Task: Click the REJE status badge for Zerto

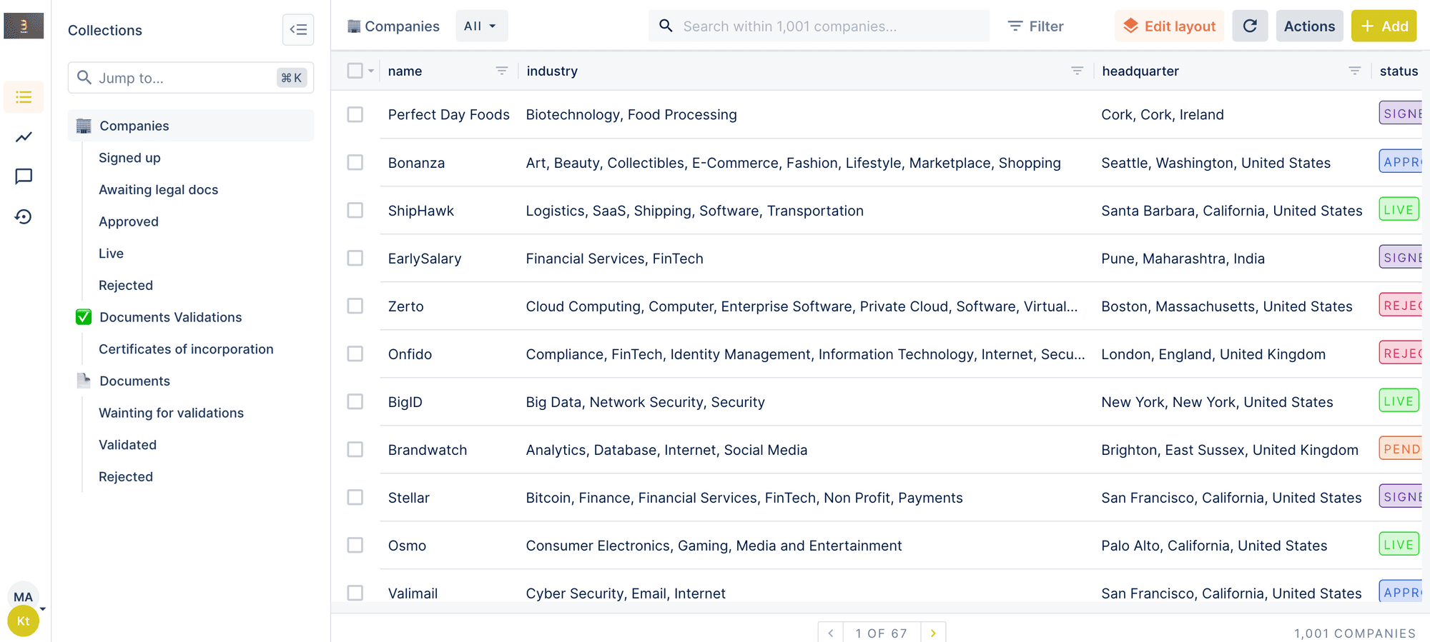Action: click(x=1401, y=306)
